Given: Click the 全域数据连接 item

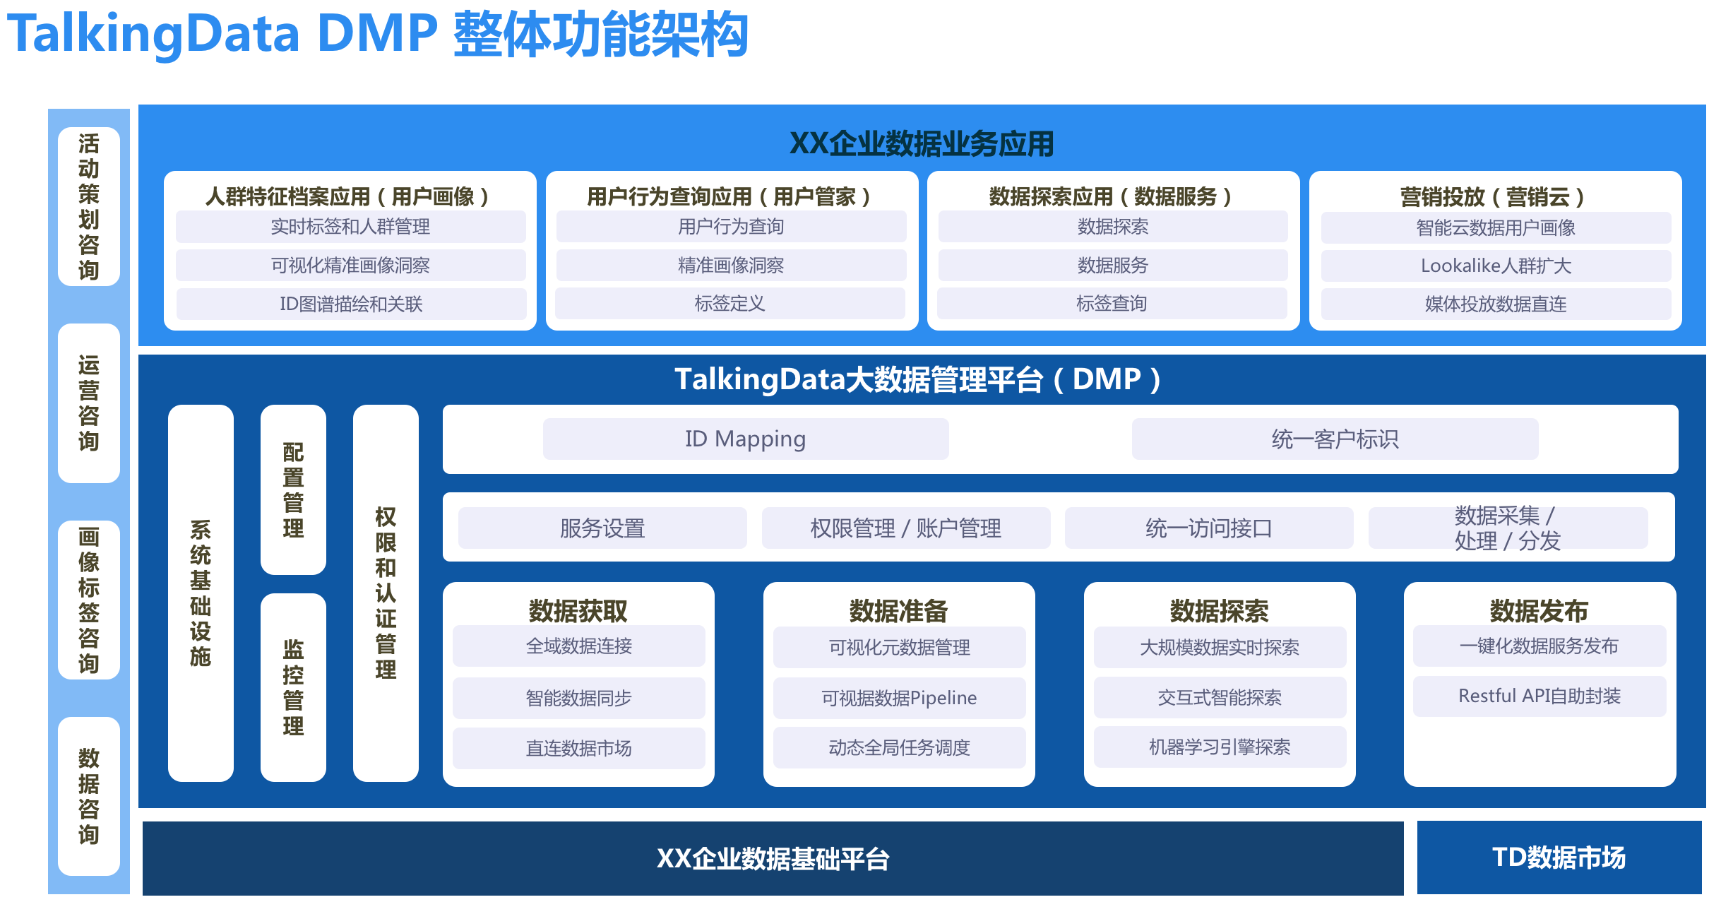Looking at the screenshot, I should (x=579, y=645).
